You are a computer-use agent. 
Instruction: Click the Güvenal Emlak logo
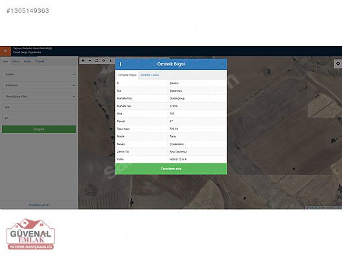pos(30,234)
